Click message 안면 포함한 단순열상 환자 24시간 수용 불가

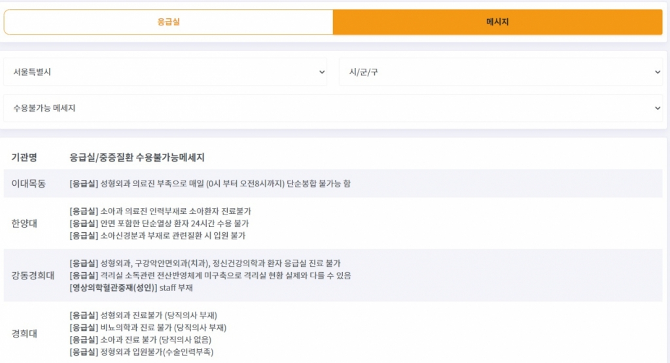click(160, 223)
